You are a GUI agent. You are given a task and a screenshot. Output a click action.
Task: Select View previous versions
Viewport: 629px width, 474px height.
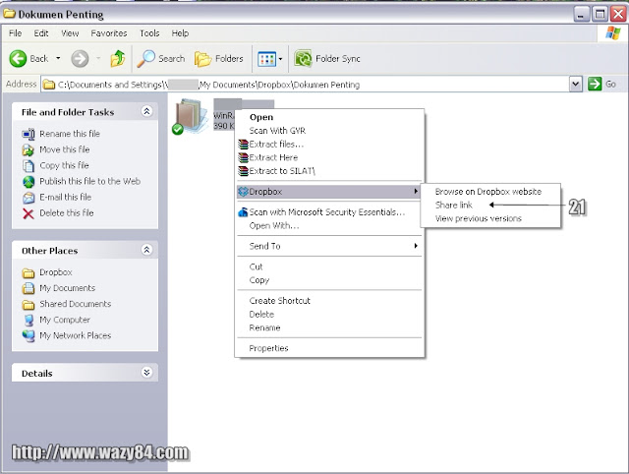tap(479, 218)
